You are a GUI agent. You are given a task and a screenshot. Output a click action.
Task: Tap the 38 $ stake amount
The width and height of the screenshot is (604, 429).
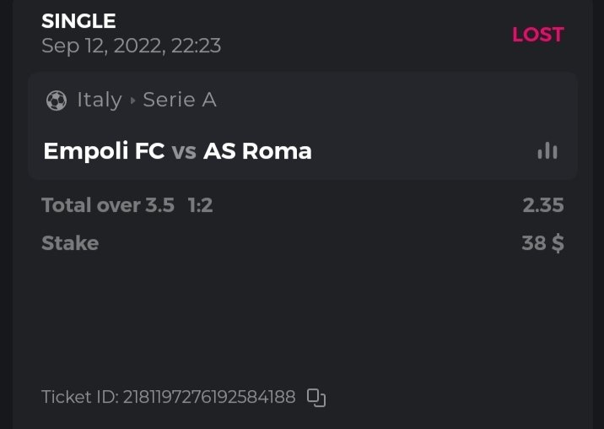click(x=542, y=243)
